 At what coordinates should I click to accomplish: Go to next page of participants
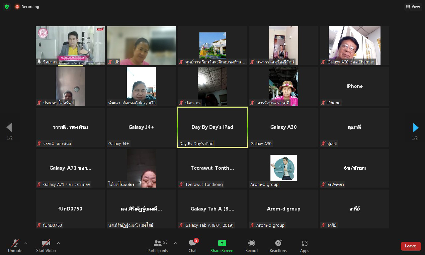[x=415, y=127]
